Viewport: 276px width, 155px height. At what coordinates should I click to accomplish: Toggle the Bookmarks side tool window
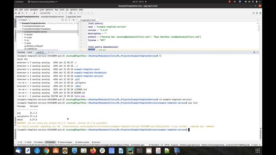(16, 134)
